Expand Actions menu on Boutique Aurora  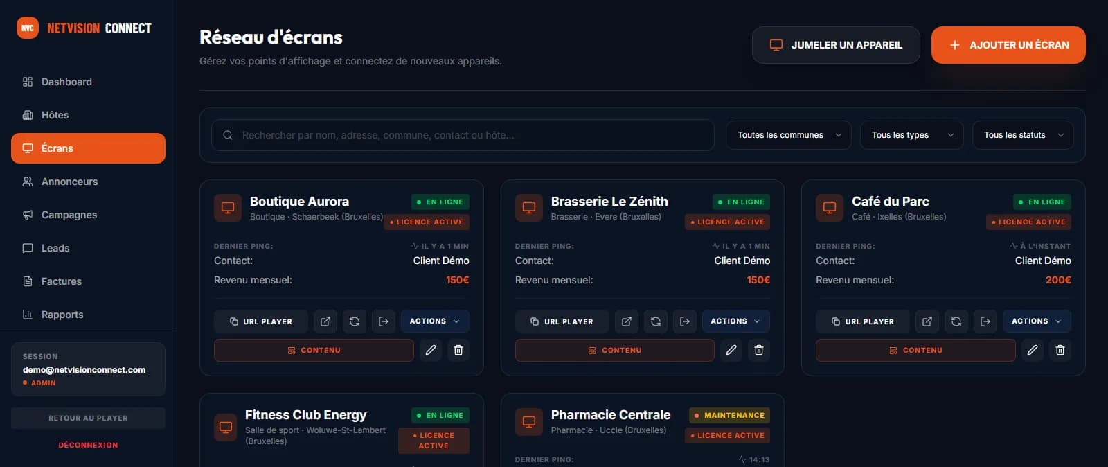click(435, 321)
